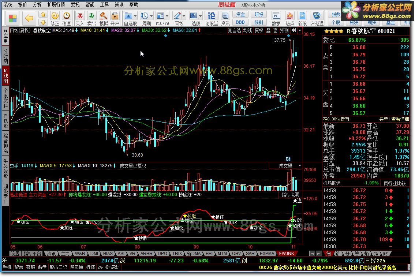Screen dimensions: 415x277
Task: Click 同行业比较 industry comparison link
Action: point(395,183)
